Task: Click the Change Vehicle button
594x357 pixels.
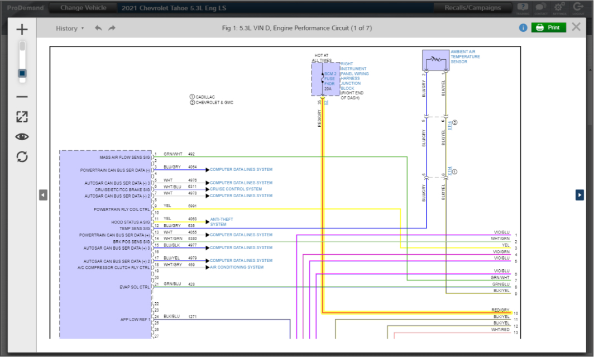Action: click(84, 8)
